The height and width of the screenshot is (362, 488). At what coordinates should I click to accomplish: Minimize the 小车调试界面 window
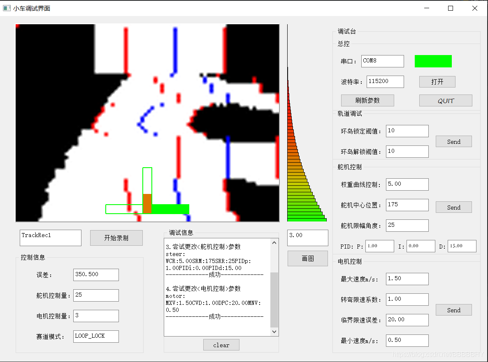pyautogui.click(x=426, y=8)
